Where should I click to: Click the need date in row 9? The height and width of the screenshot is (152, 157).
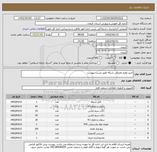click(16, 138)
